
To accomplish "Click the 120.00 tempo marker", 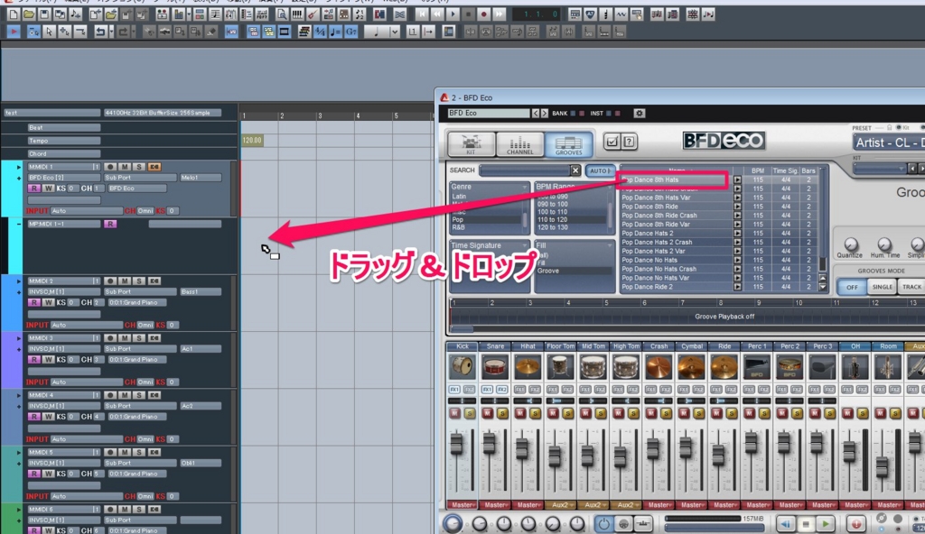I will point(252,141).
